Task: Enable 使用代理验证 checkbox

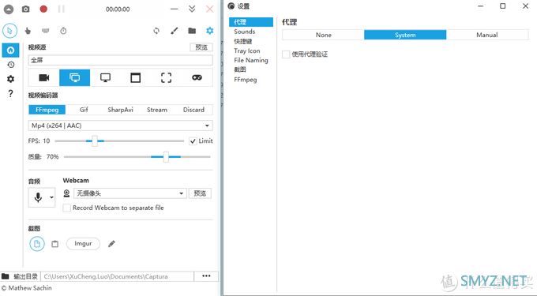Action: coord(286,54)
